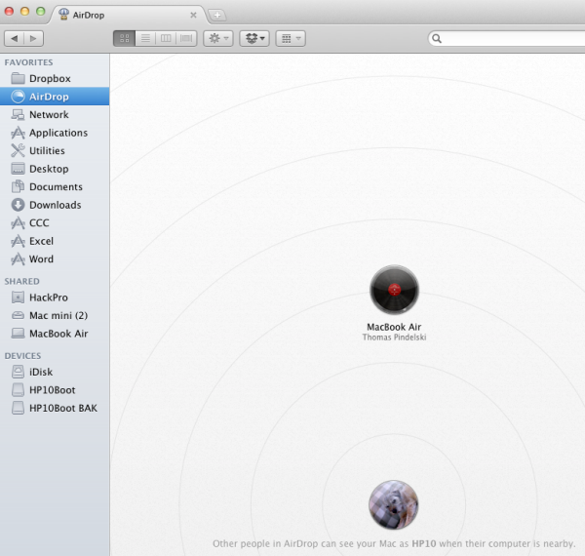Add a new tab with plus button
The height and width of the screenshot is (556, 585).
217,16
